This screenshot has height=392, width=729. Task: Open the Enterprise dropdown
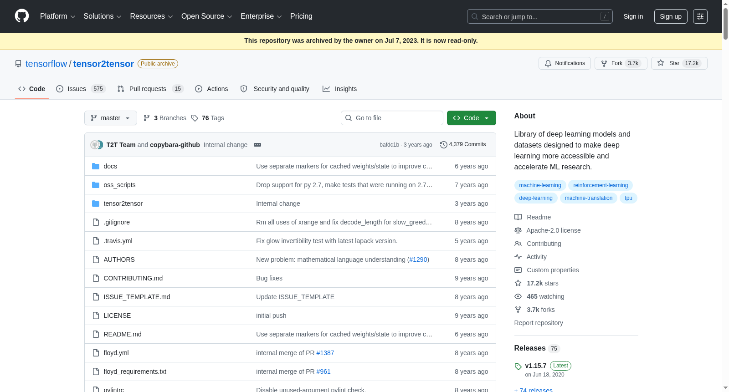click(261, 16)
